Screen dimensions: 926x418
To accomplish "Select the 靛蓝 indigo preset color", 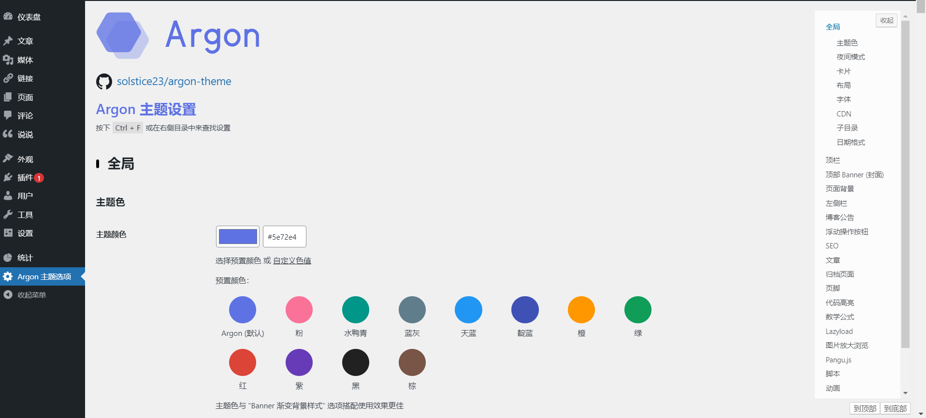I will 525,310.
